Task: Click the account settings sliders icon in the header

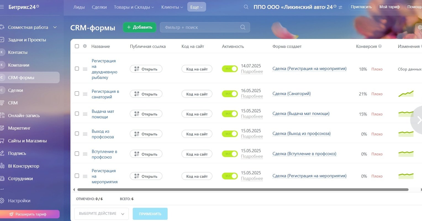Action: pyautogui.click(x=340, y=7)
